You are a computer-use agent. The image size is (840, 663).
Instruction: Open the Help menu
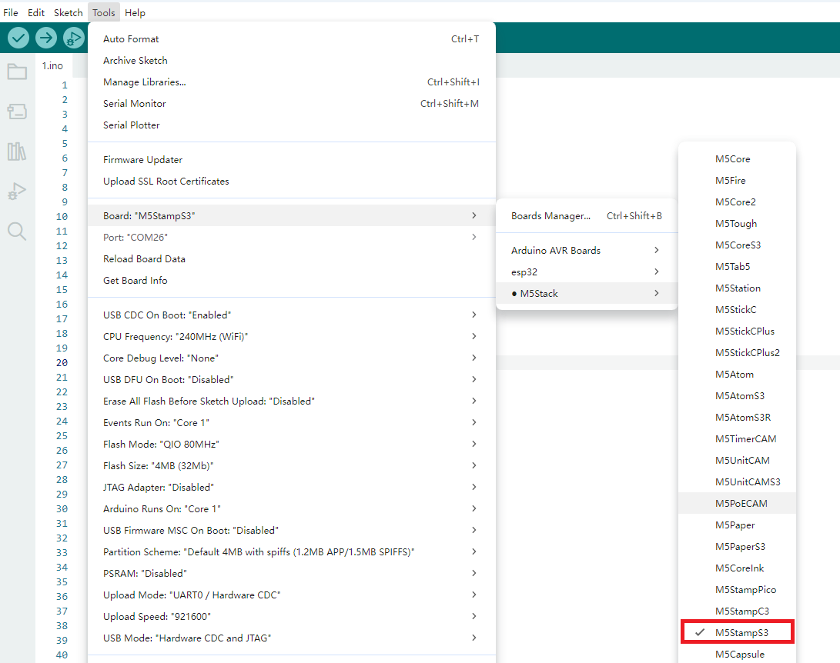(135, 12)
